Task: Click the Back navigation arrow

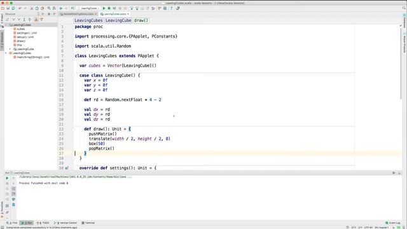Action: (61, 8)
